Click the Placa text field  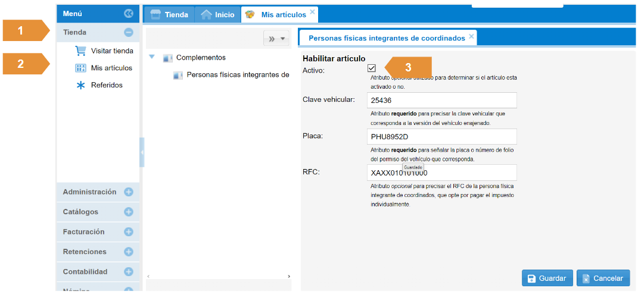(441, 136)
